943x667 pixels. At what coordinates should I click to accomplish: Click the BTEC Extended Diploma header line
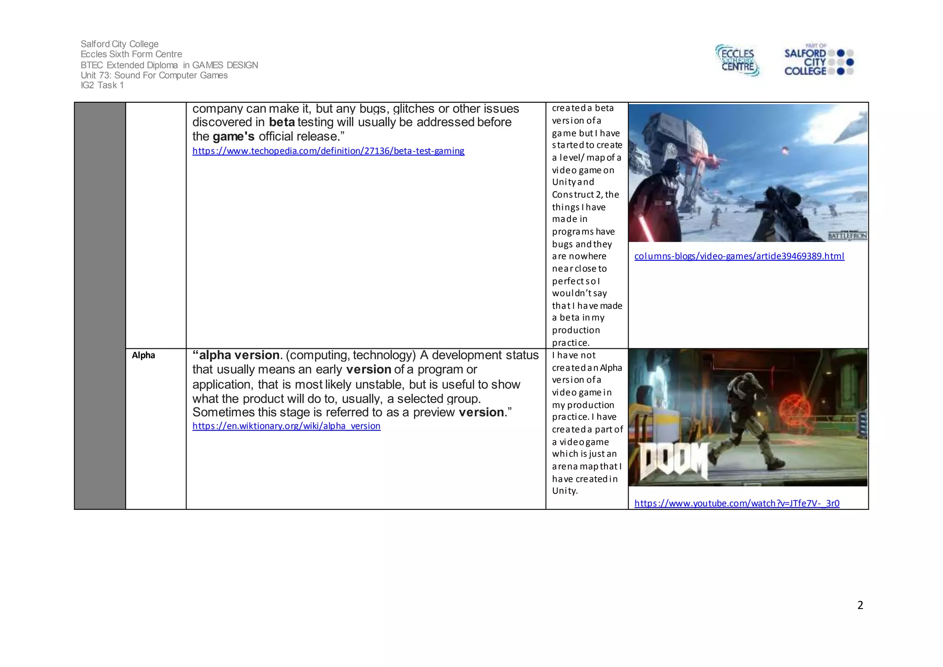tap(169, 65)
